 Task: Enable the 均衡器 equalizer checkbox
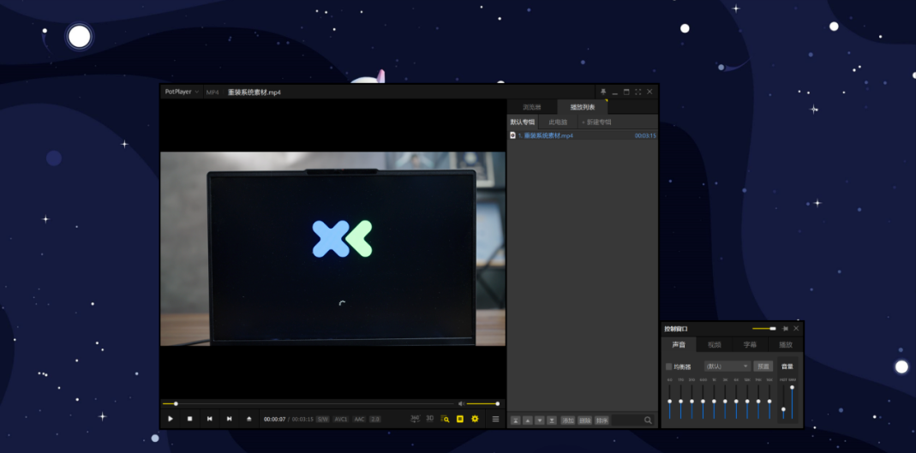click(669, 367)
